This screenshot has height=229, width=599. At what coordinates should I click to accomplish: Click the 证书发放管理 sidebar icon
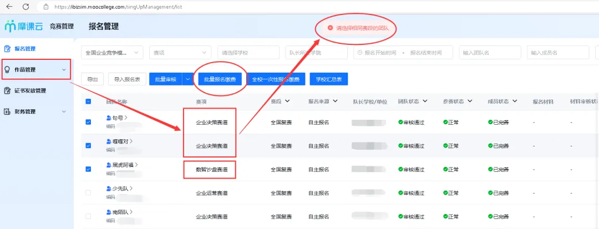[7, 91]
